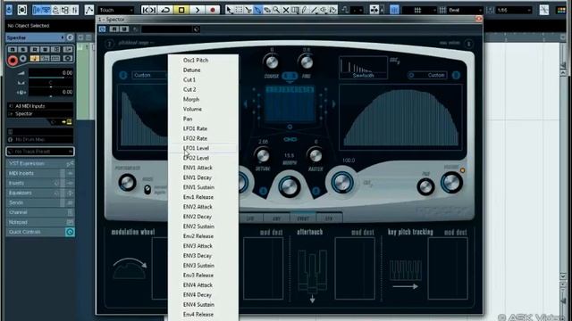The height and width of the screenshot is (321, 572).
Task: Expand the VST Expression inspector section
Action: click(40, 163)
